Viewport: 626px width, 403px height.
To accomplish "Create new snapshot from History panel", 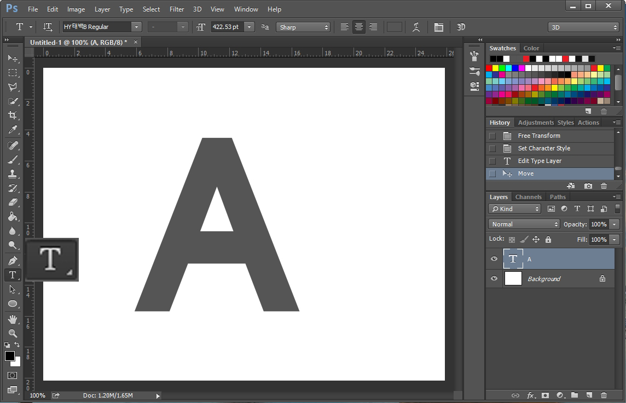I will (x=588, y=186).
